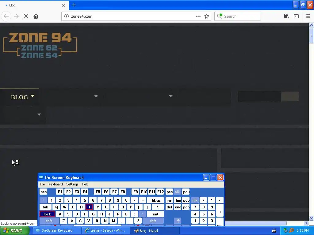Viewport: 314px width, 235px height.
Task: Click the horizontal scrollbar right arrow
Action: point(306,223)
